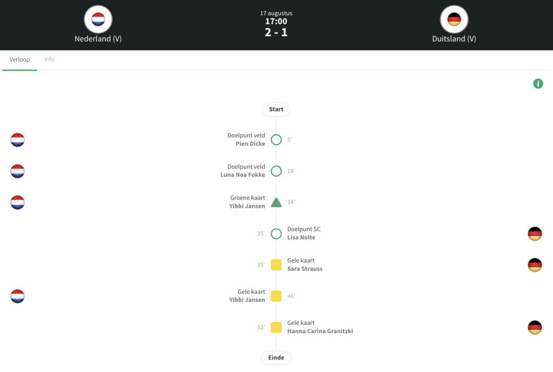Click the green card triangle icon

click(276, 203)
